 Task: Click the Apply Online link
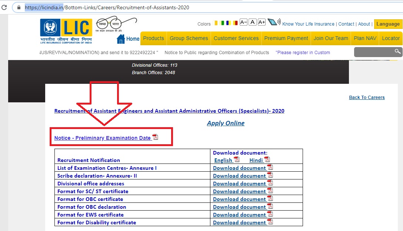point(226,123)
